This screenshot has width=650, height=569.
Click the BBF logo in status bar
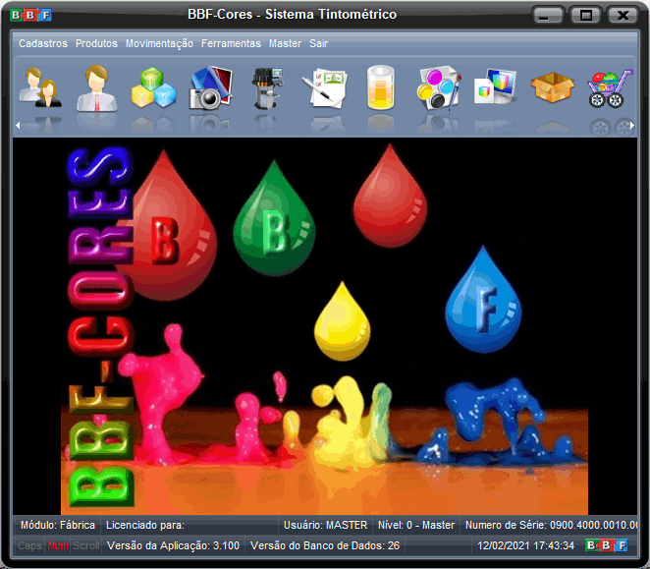click(x=607, y=545)
